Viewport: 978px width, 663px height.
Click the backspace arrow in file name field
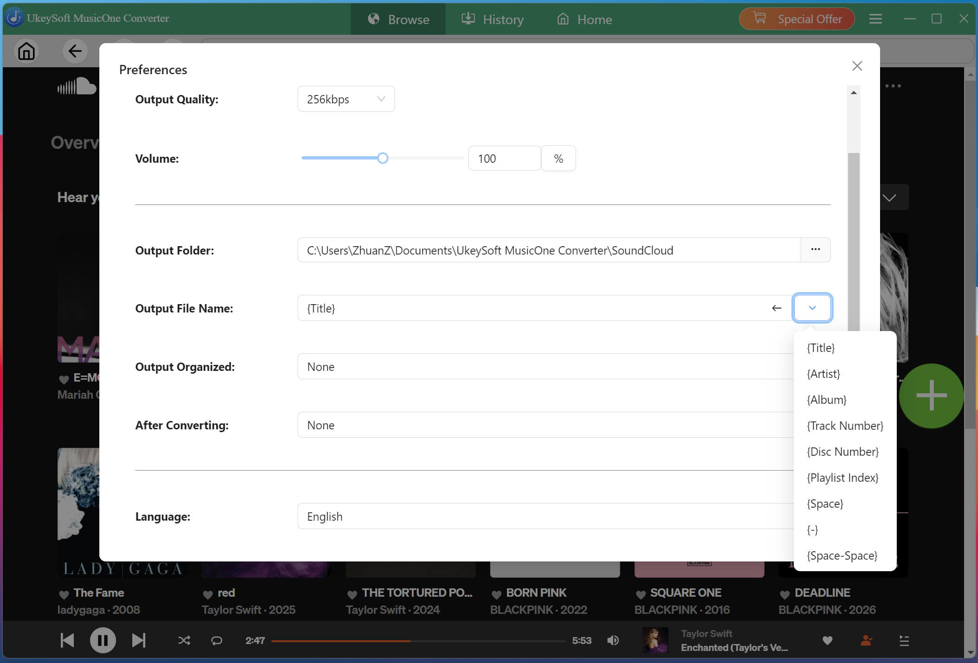[777, 308]
